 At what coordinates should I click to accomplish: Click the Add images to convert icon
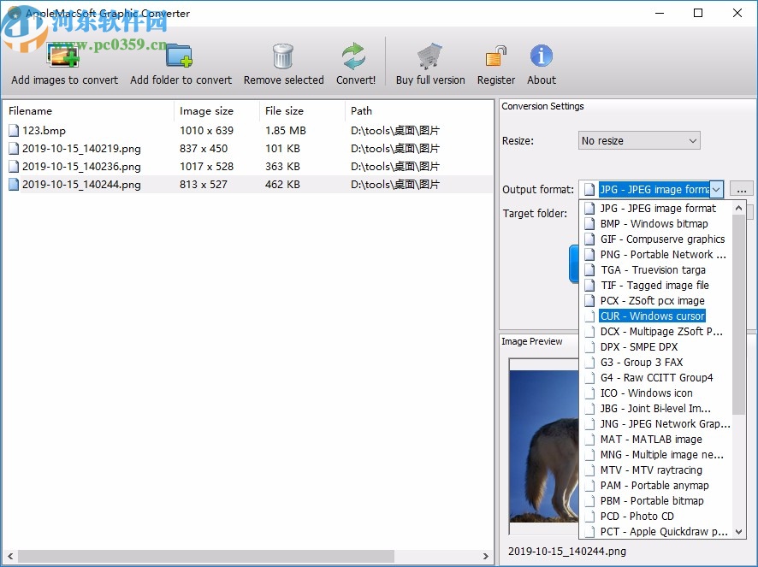click(62, 54)
